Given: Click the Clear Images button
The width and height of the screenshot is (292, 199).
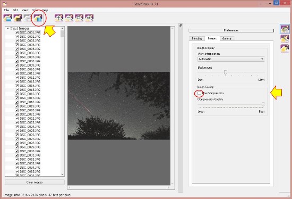Looking at the screenshot, I should click(x=35, y=182).
